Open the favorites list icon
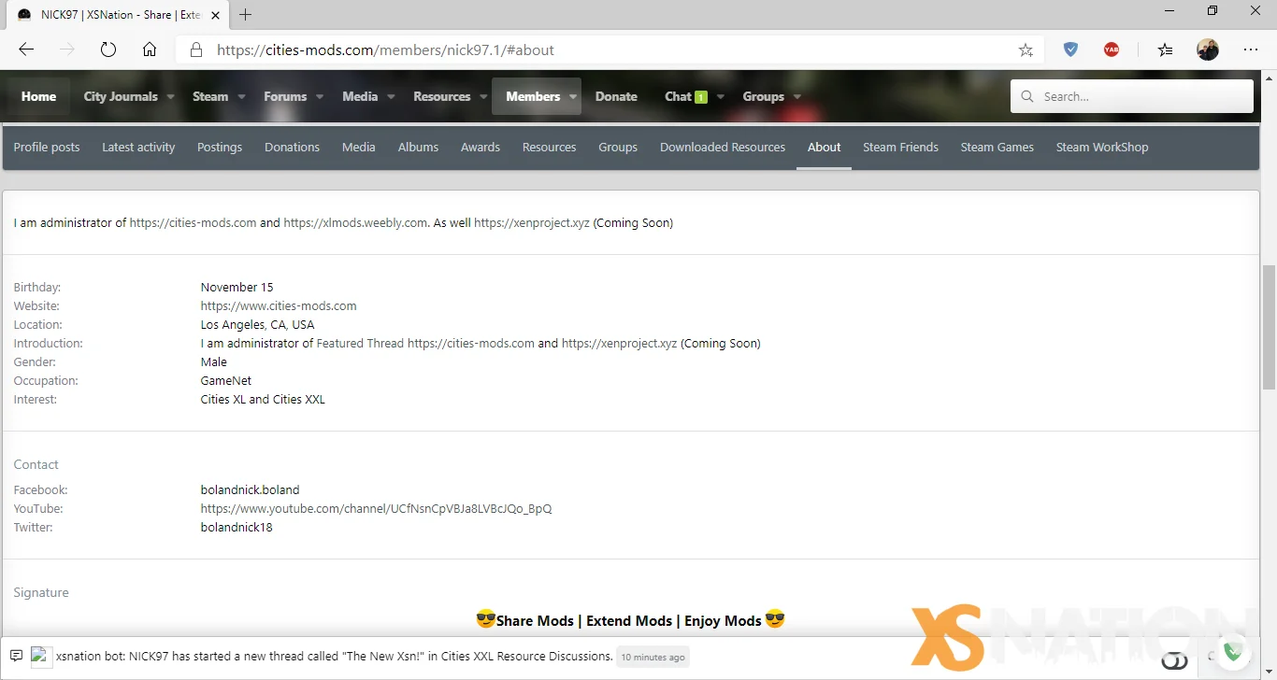 point(1164,50)
